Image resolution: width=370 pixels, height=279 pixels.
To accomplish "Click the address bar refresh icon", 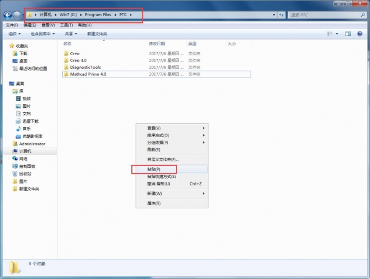I will click(x=281, y=15).
